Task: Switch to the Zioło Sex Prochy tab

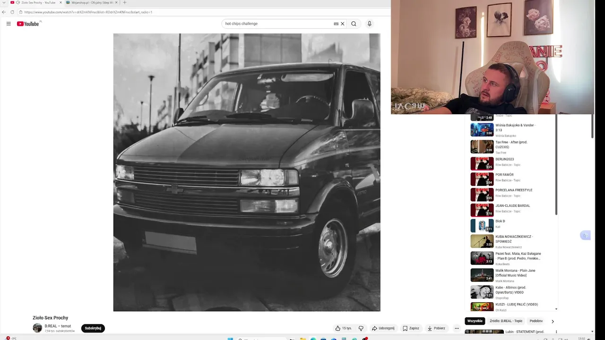Action: click(35, 2)
